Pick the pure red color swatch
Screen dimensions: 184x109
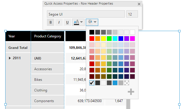tap(92, 39)
